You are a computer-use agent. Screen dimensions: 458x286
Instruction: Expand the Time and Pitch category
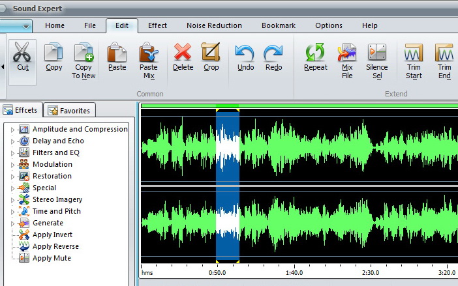click(12, 211)
